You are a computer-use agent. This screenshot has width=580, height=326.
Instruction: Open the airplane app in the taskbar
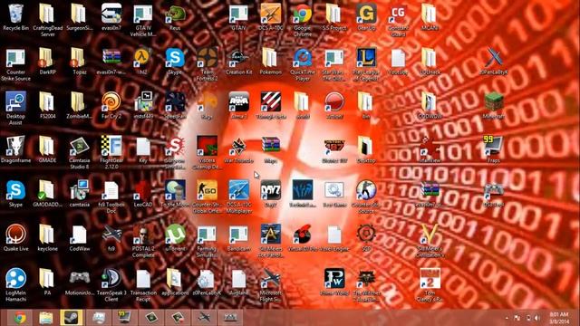point(204,318)
